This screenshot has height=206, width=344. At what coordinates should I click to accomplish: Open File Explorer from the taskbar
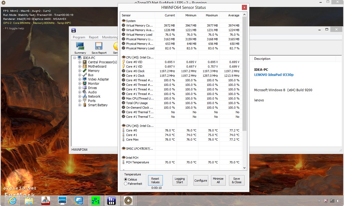point(29,200)
